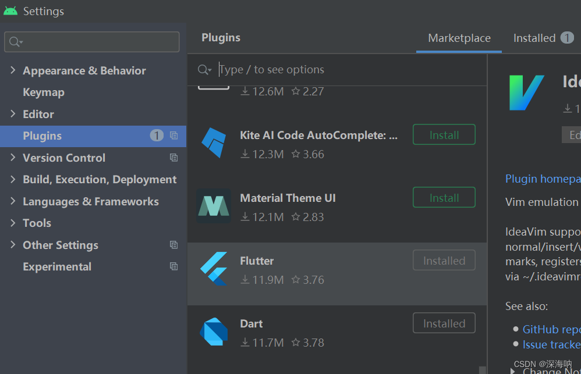Open the Issue tracker link
This screenshot has height=374, width=581.
[551, 344]
